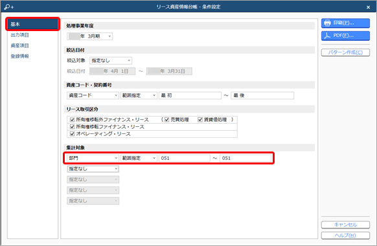The height and width of the screenshot is (246, 377).
Task: Switch to the 資産項目 tab
Action: pyautogui.click(x=19, y=46)
